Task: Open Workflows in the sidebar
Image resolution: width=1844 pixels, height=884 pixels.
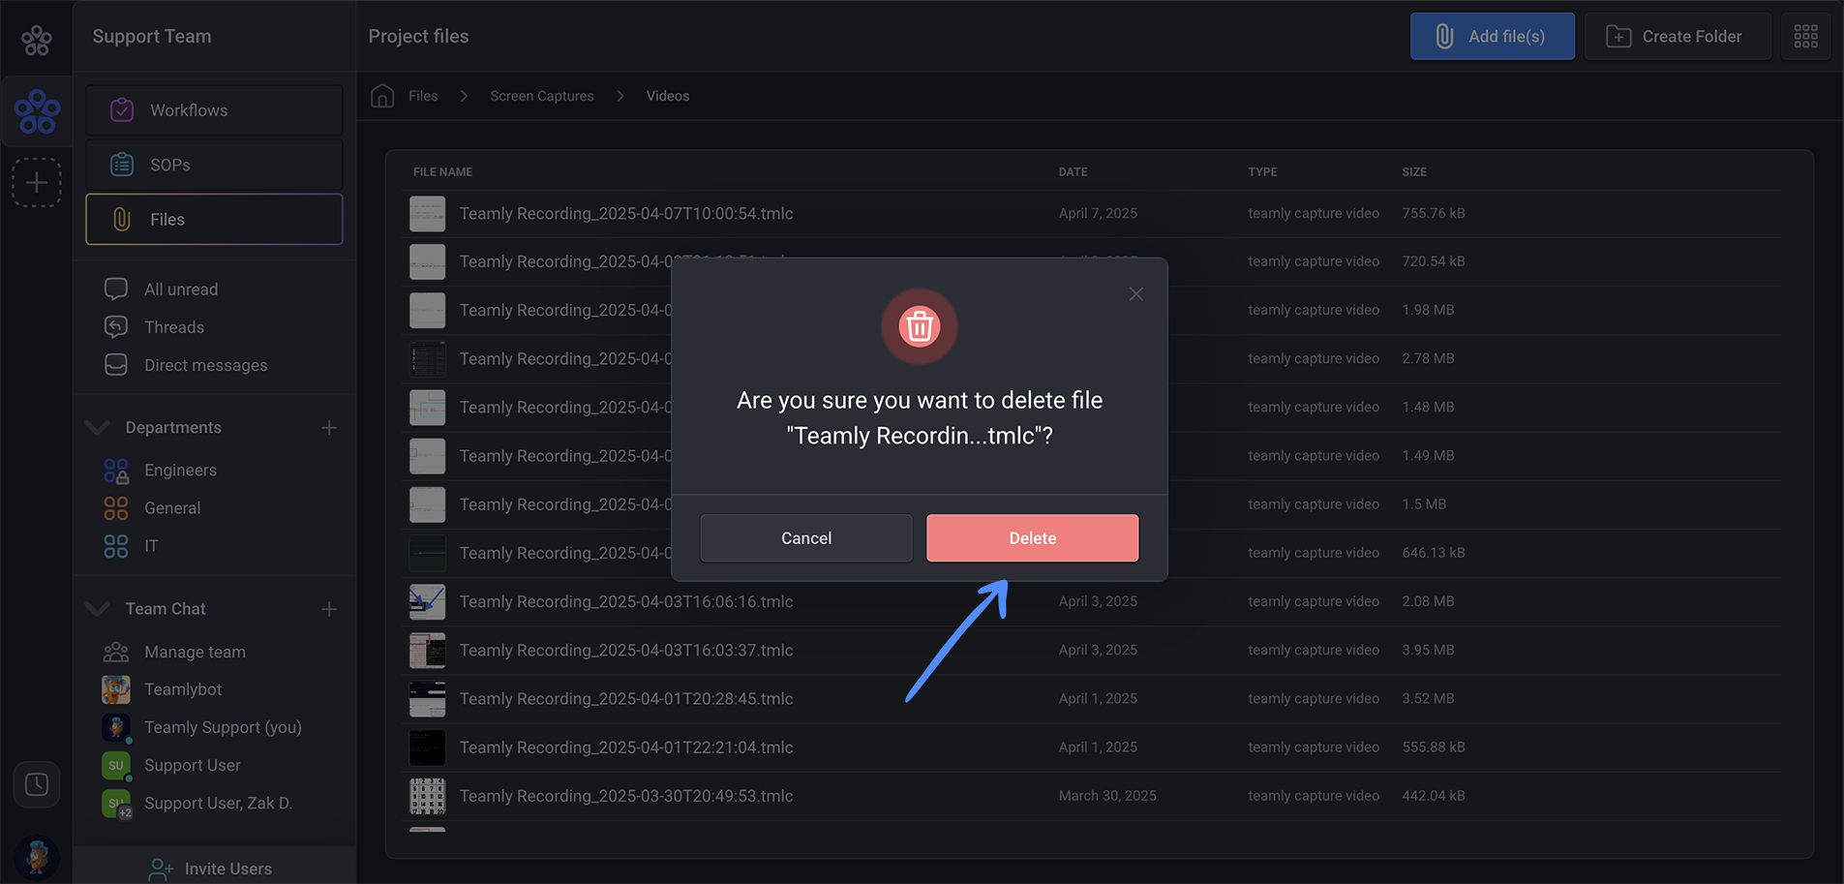Action: click(214, 110)
